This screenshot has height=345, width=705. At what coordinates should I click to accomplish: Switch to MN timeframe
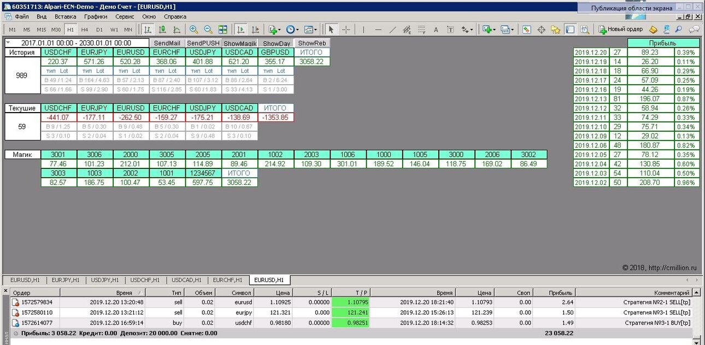[x=128, y=30]
